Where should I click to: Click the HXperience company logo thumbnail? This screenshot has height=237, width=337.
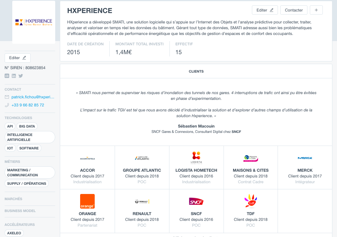click(34, 22)
